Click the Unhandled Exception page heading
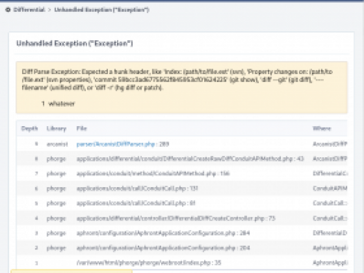The image size is (364, 273). point(75,44)
